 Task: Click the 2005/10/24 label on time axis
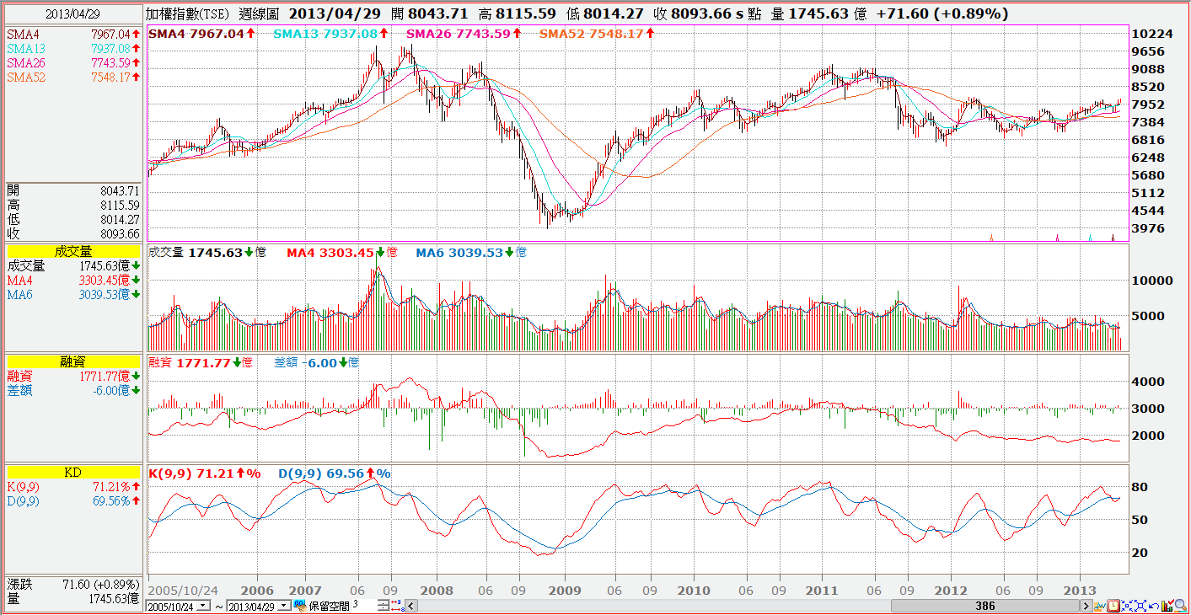184,590
